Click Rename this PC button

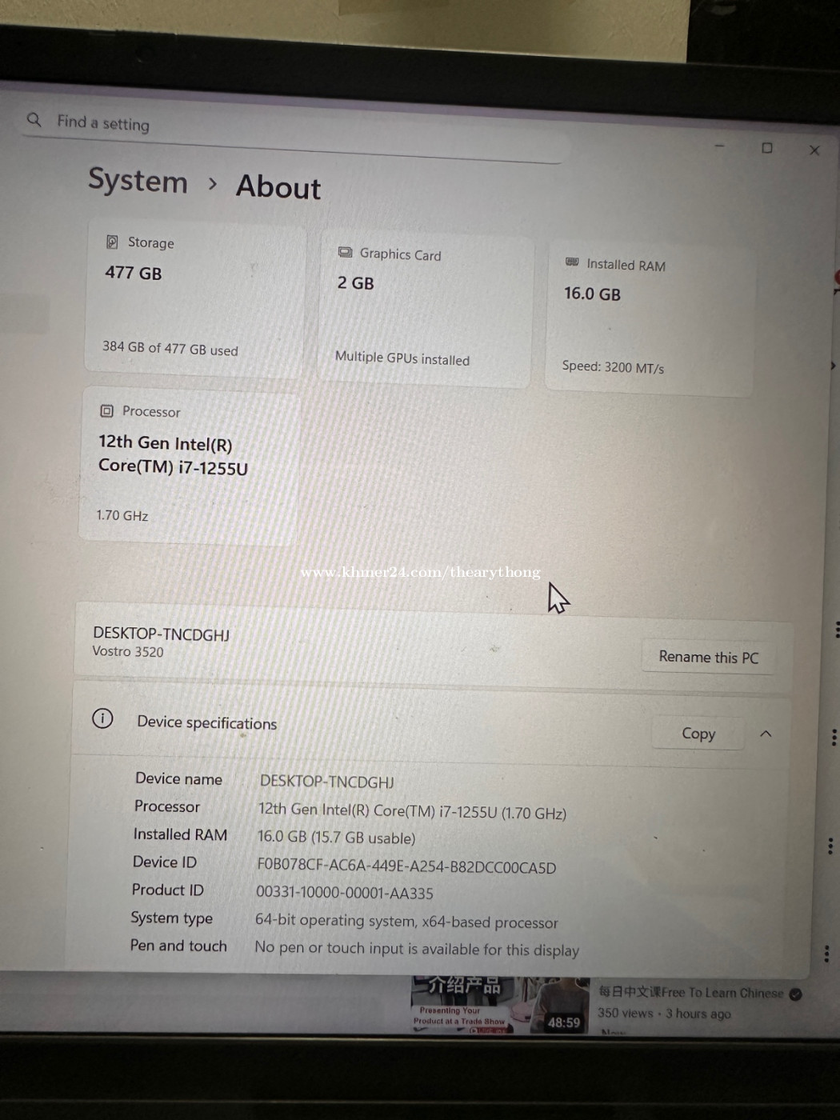(x=708, y=658)
